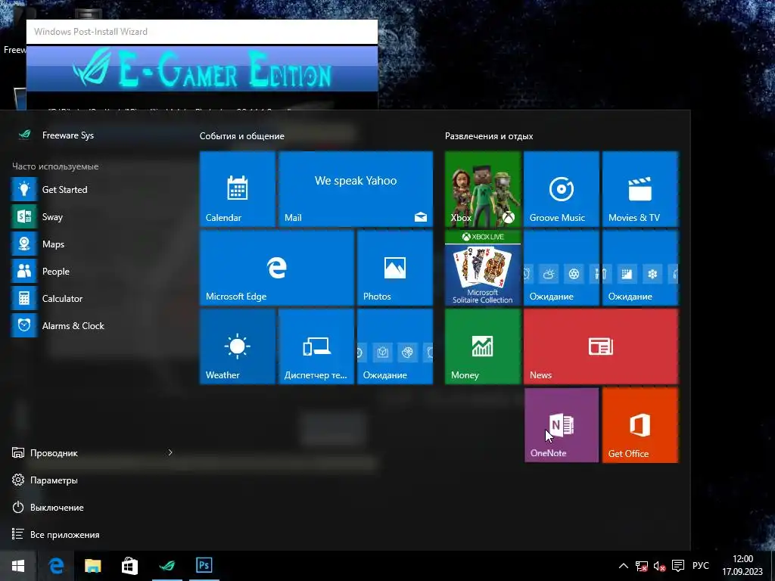The width and height of the screenshot is (775, 581).
Task: Switch to Photoshop taskbar icon
Action: 204,566
